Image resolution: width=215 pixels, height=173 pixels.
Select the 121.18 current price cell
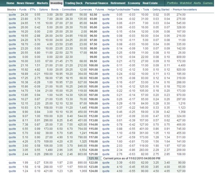[x=94, y=159]
